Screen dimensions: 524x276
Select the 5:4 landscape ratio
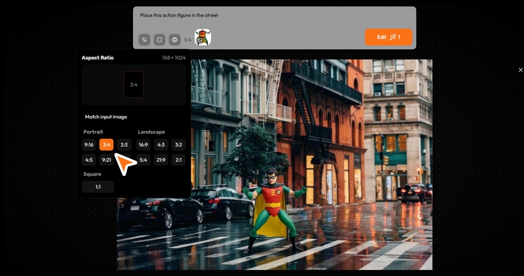pos(143,160)
